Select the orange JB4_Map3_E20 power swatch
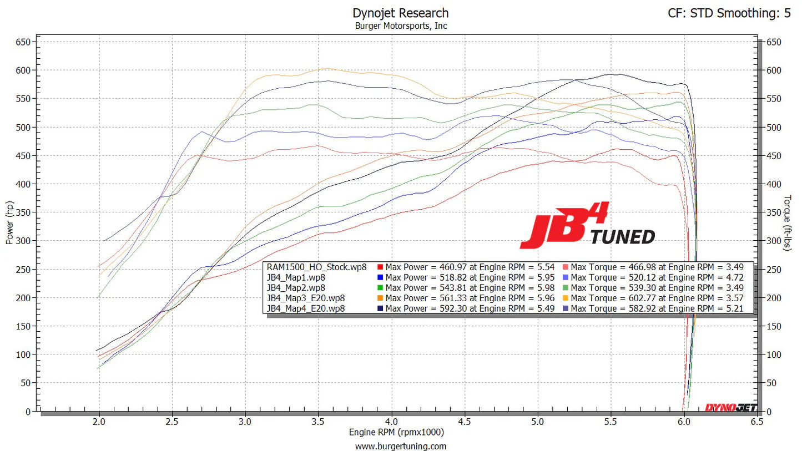Viewport: 802px width, 451px height. point(381,298)
